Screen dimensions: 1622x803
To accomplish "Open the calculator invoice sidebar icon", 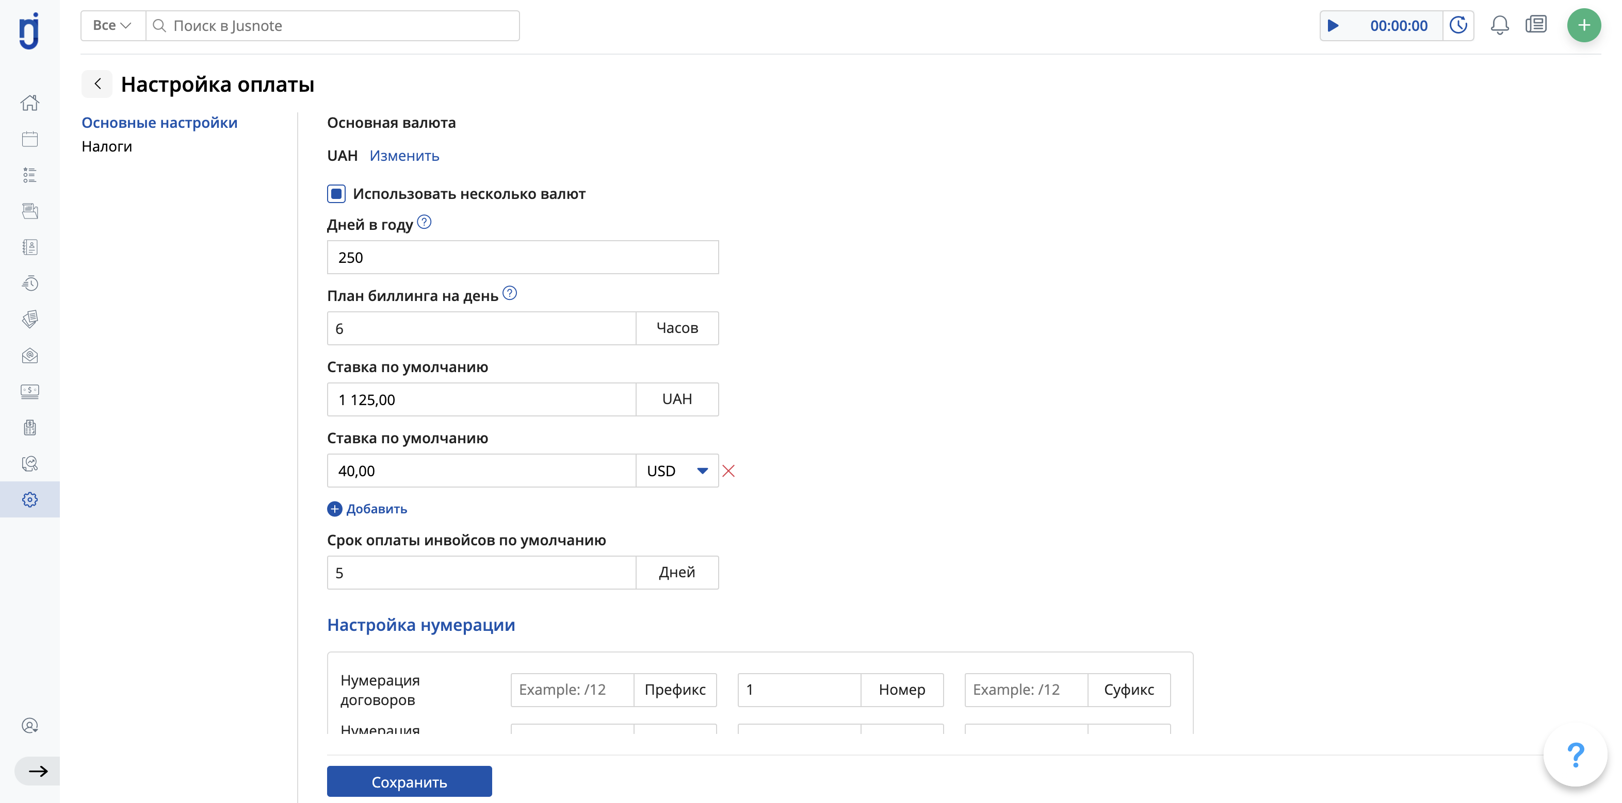I will 29,428.
